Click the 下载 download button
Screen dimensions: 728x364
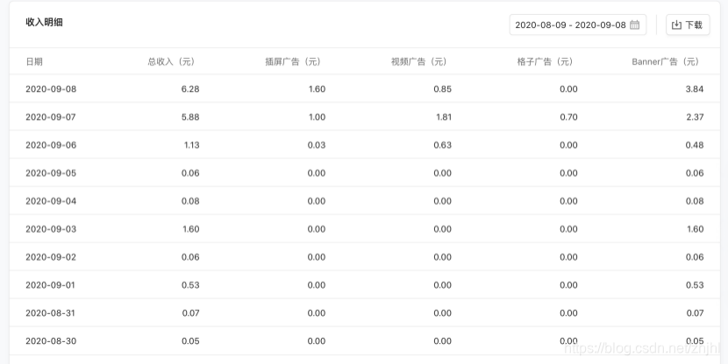pyautogui.click(x=688, y=24)
